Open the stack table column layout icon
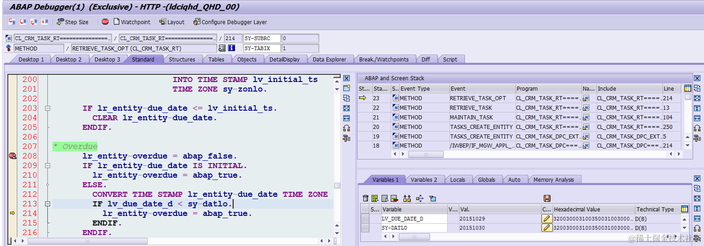Viewport: 704px width, 246px height. coord(688,88)
